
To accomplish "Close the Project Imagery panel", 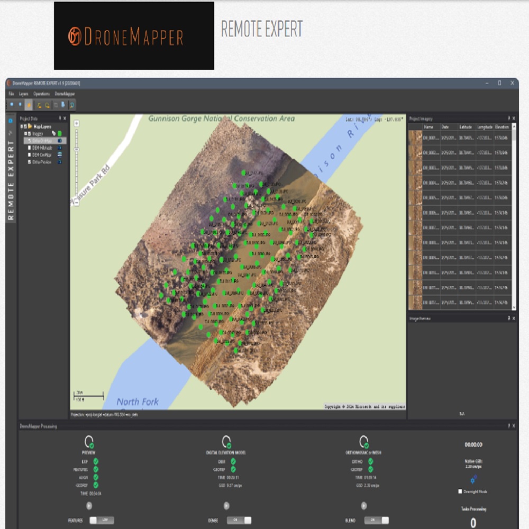I will click(514, 118).
